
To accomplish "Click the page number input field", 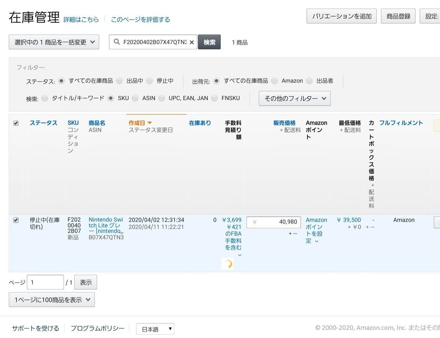I will click(45, 282).
